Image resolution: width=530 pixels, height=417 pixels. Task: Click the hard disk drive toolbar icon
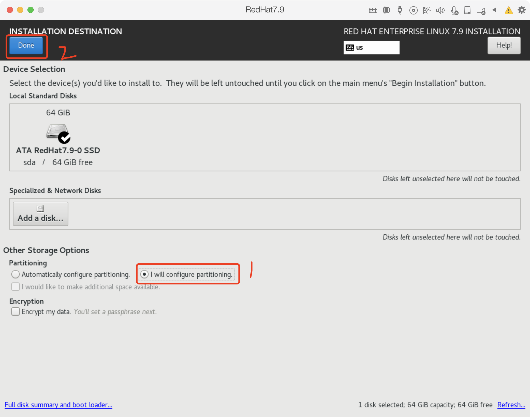pos(467,10)
